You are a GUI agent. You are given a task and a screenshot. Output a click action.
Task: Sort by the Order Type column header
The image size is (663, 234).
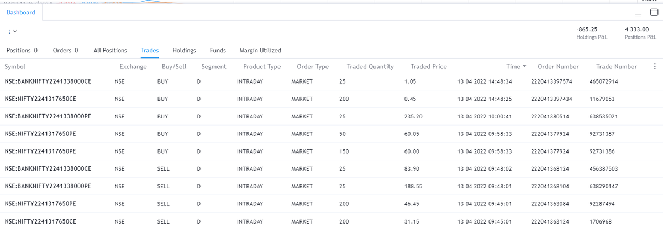(313, 67)
